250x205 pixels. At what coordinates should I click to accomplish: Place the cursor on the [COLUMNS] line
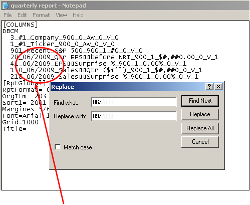pos(21,25)
